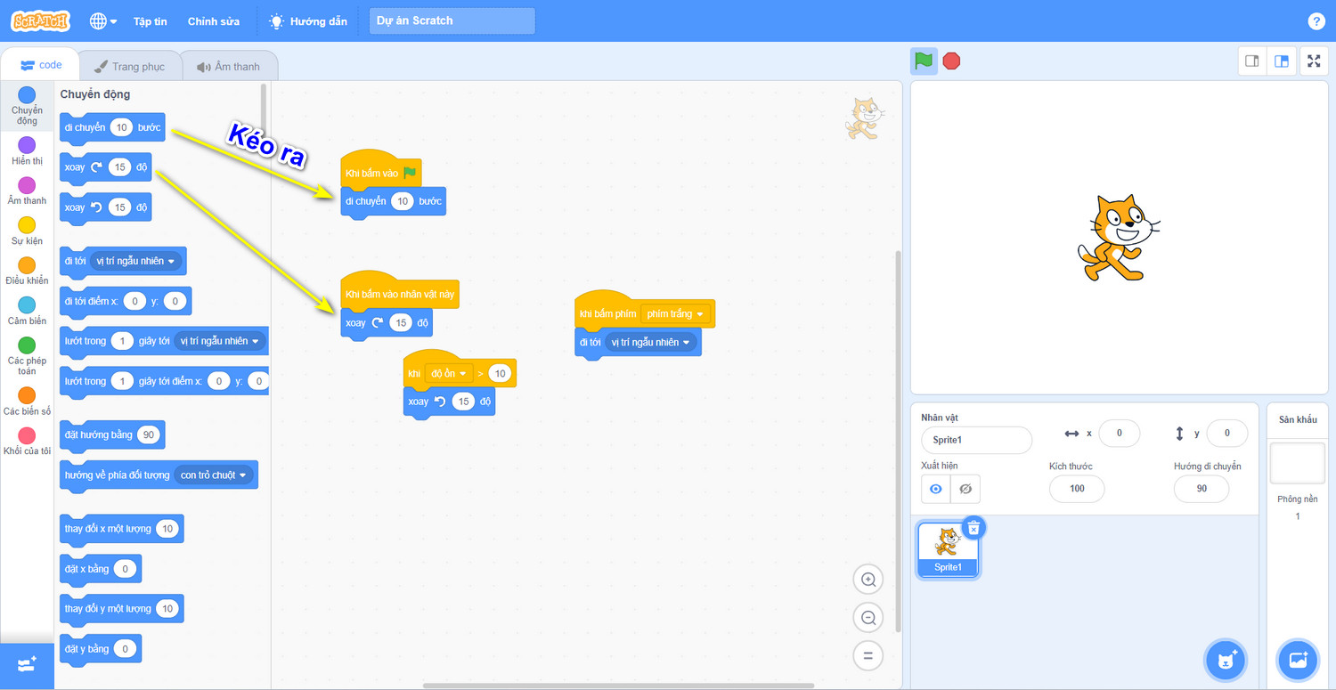
Task: Open the add extension button
Action: (x=27, y=666)
